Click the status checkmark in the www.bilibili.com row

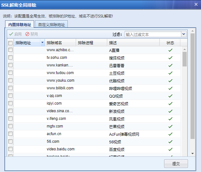pos(170,88)
